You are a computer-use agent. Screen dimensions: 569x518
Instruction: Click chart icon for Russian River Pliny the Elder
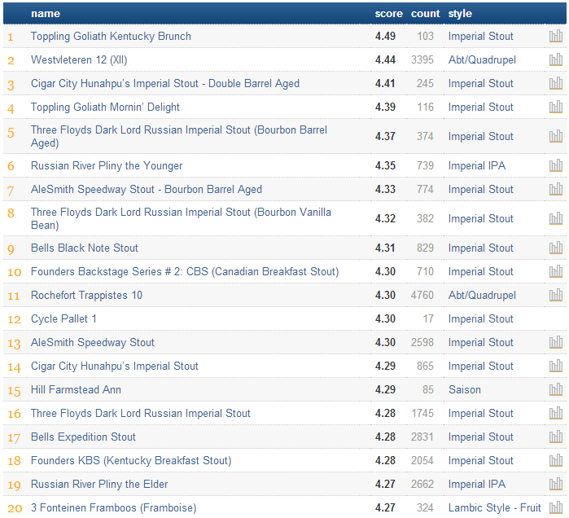coord(556,484)
